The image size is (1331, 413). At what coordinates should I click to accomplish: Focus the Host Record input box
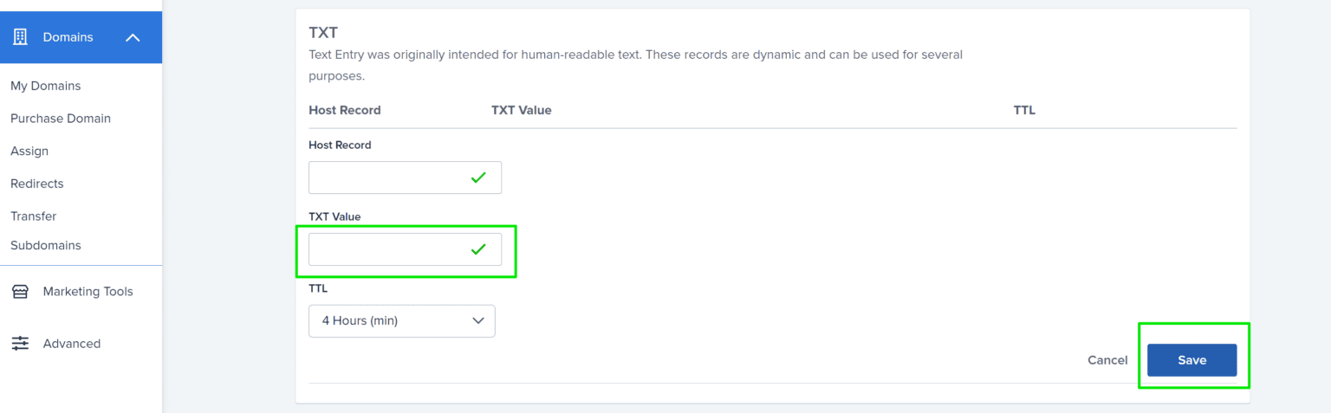coord(386,177)
